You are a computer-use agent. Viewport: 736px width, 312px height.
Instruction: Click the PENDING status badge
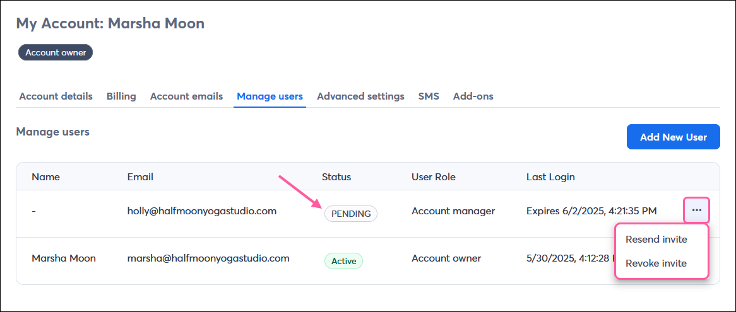tap(350, 214)
